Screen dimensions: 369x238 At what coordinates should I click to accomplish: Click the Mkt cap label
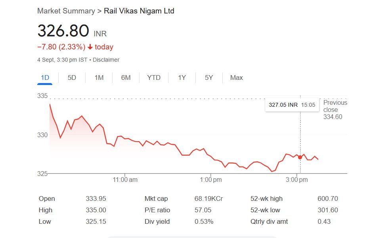156,198
